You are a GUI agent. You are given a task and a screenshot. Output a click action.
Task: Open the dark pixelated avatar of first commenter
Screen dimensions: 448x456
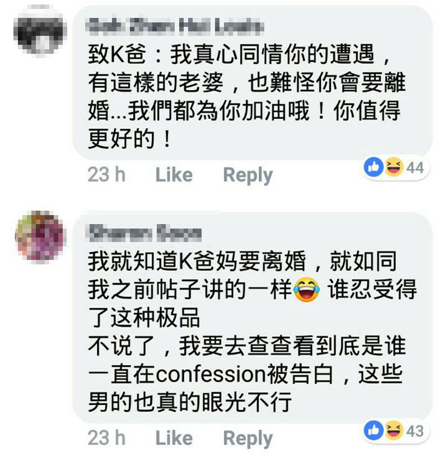40,31
